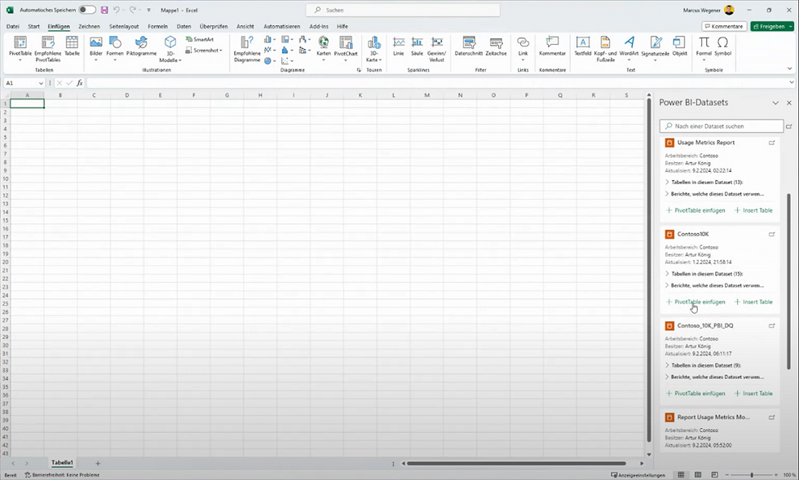Click Insert Table for Contoso10K

pyautogui.click(x=753, y=302)
